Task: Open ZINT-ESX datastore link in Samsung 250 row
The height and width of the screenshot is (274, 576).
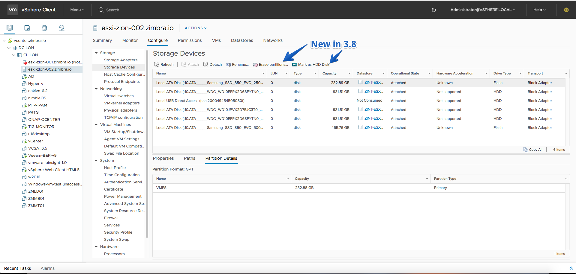Action: pyautogui.click(x=374, y=83)
